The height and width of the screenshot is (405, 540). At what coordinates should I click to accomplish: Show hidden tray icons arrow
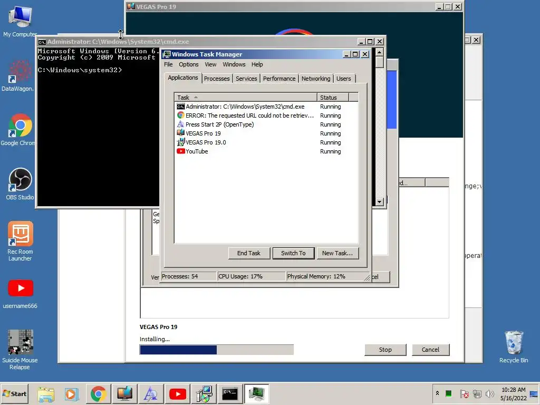437,393
